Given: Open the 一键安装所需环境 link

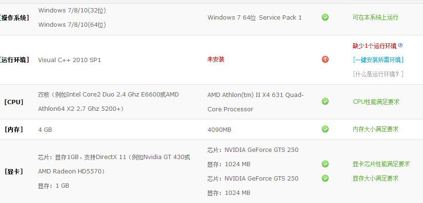Looking at the screenshot, I should [x=378, y=60].
